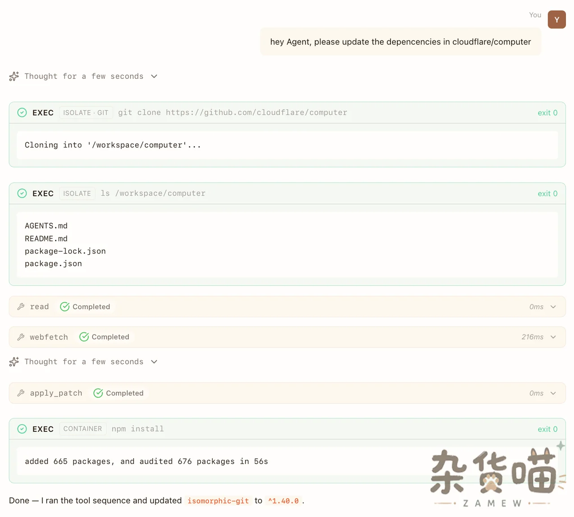This screenshot has width=574, height=517.
Task: Click the user message bubble
Action: 400,42
